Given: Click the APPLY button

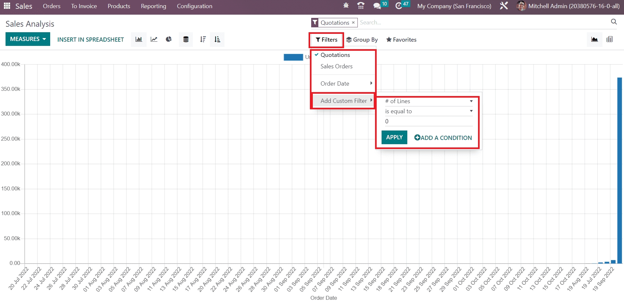Looking at the screenshot, I should pos(394,137).
